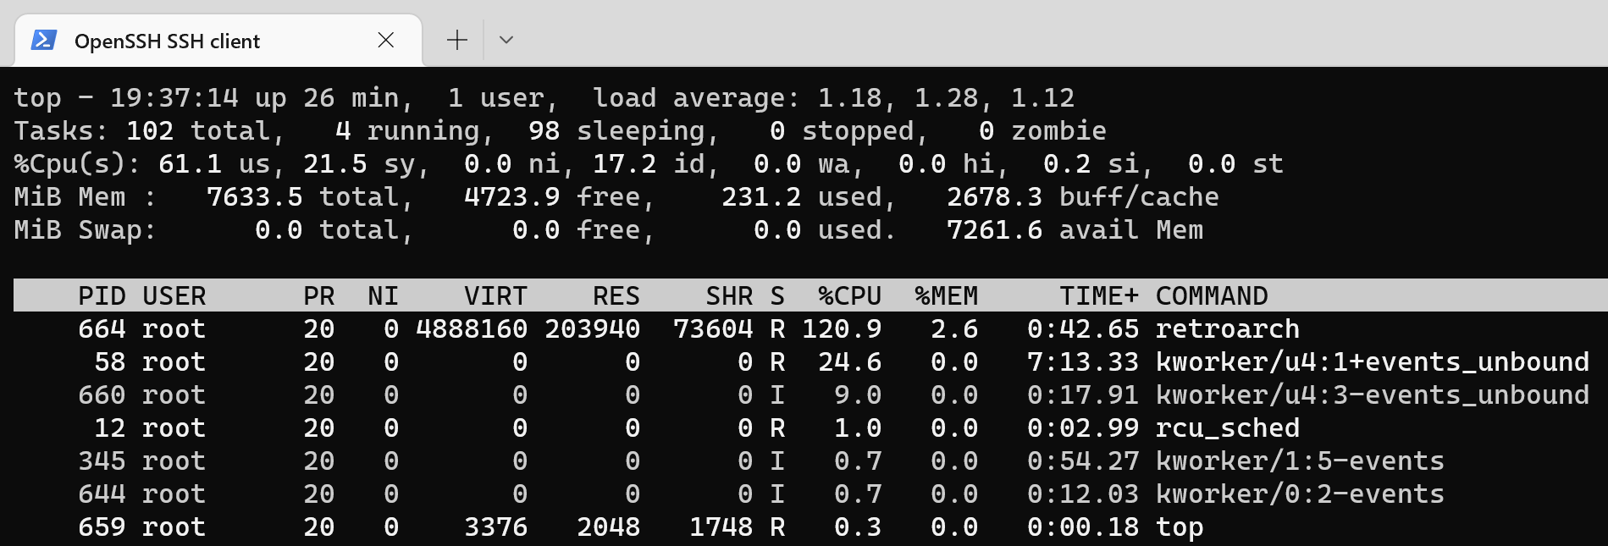Viewport: 1608px width, 546px height.
Task: Click PID 660 in the process list
Action: pos(102,394)
